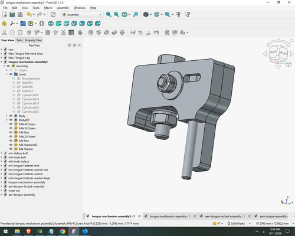295x236 pixels.
Task: Switch to the ear+tongue-locked-assembly document tab
Action: click(225, 217)
